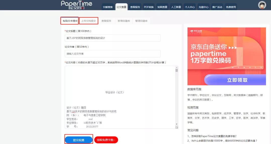Screen dimensions: 271x144
Task: Go to 个人中心 page
Action: click(x=190, y=7)
